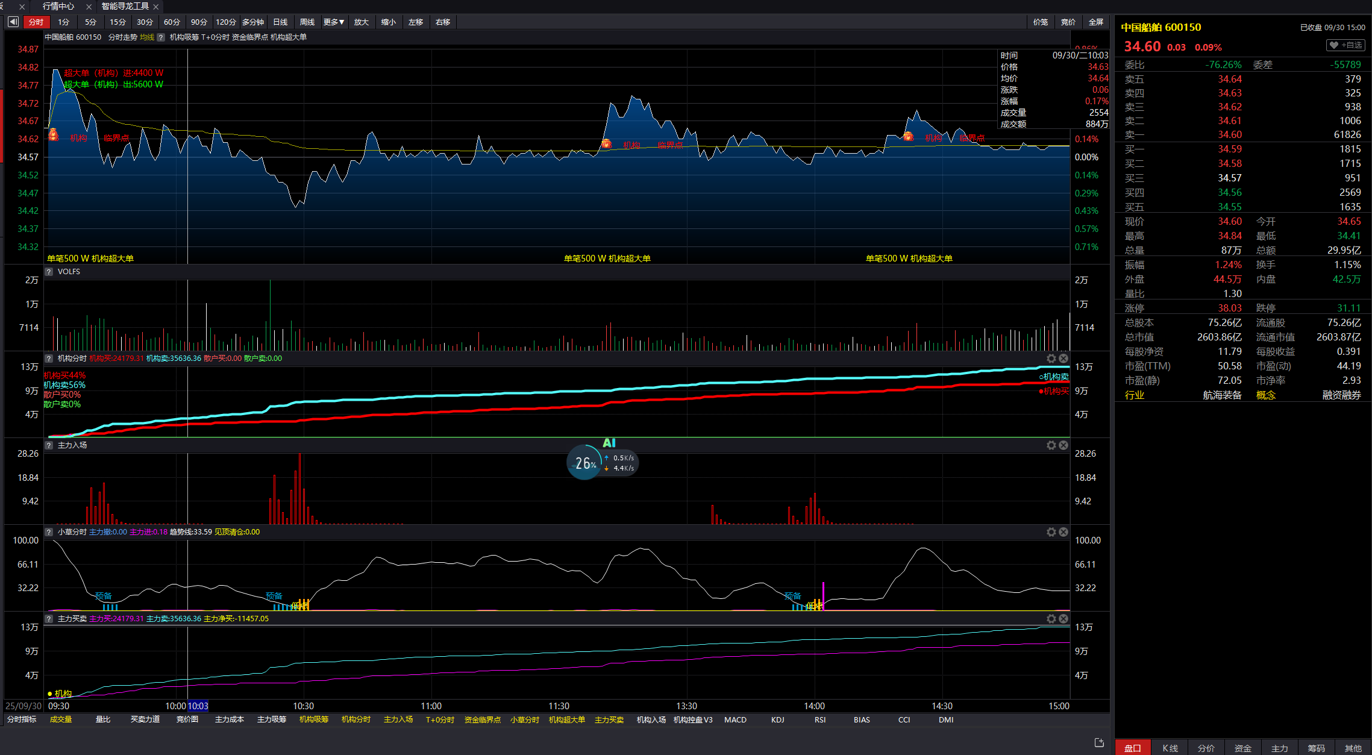Click the AI speed widget circle
Viewport: 1372px width, 755px height.
pos(584,463)
